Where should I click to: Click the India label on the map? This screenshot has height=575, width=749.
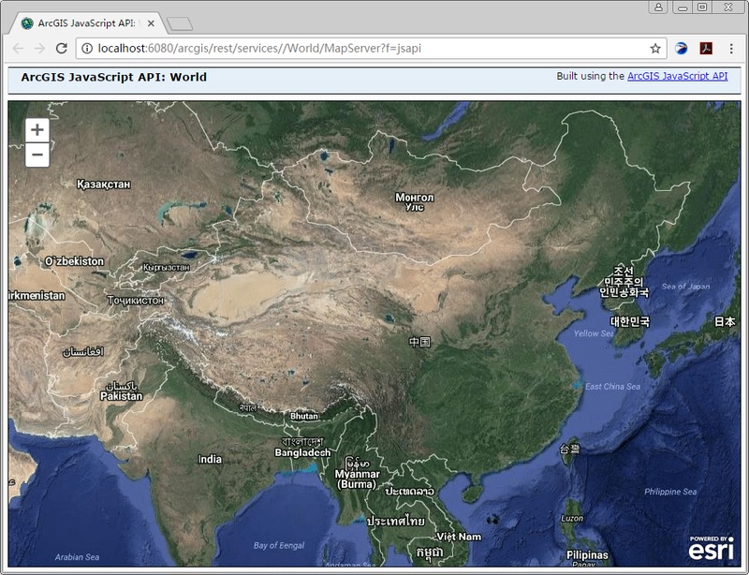tap(210, 459)
